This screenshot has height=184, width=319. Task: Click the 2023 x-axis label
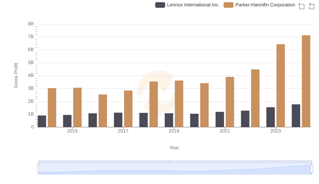click(276, 131)
